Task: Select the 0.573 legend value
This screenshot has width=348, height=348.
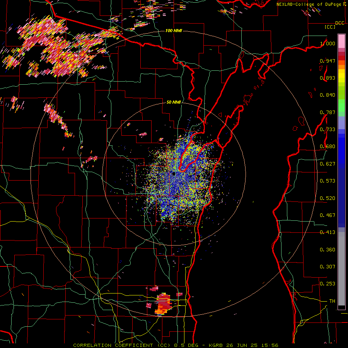Action: coord(328,181)
